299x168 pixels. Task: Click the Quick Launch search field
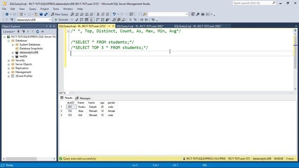pos(252,3)
